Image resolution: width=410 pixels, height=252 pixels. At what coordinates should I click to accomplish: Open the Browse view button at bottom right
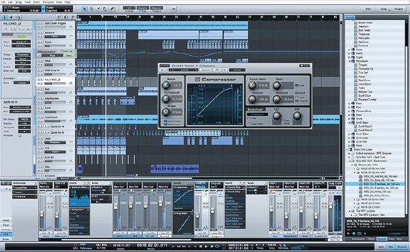pos(402,247)
